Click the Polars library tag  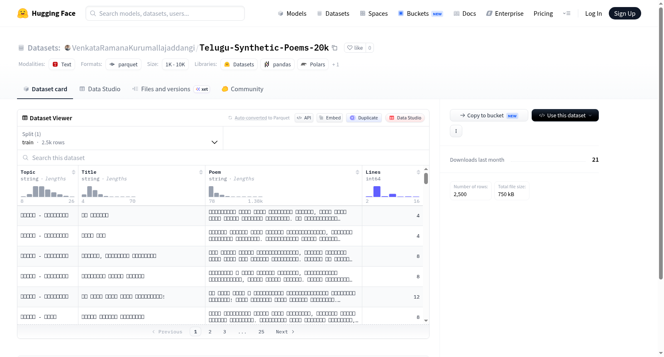click(313, 64)
